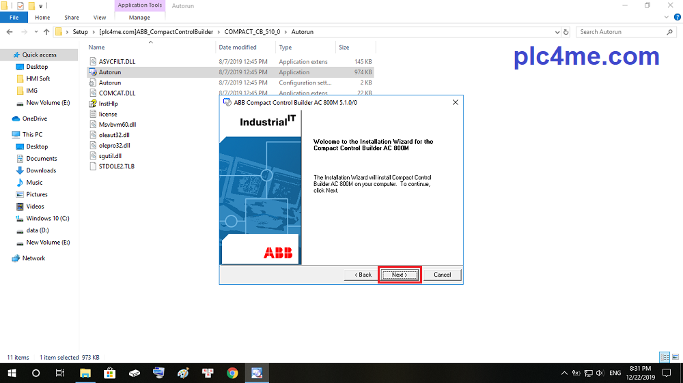This screenshot has height=383, width=683.
Task: Open the Downloads folder in sidebar
Action: pos(41,170)
